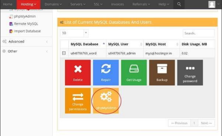The image size is (222, 136).
Task: Click the red Delete database tile
Action: (78, 72)
